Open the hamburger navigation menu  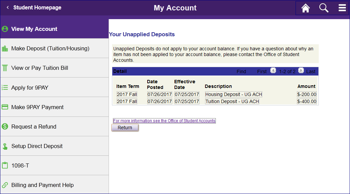[x=342, y=8]
